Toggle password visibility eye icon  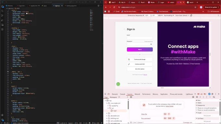(x=151, y=44)
